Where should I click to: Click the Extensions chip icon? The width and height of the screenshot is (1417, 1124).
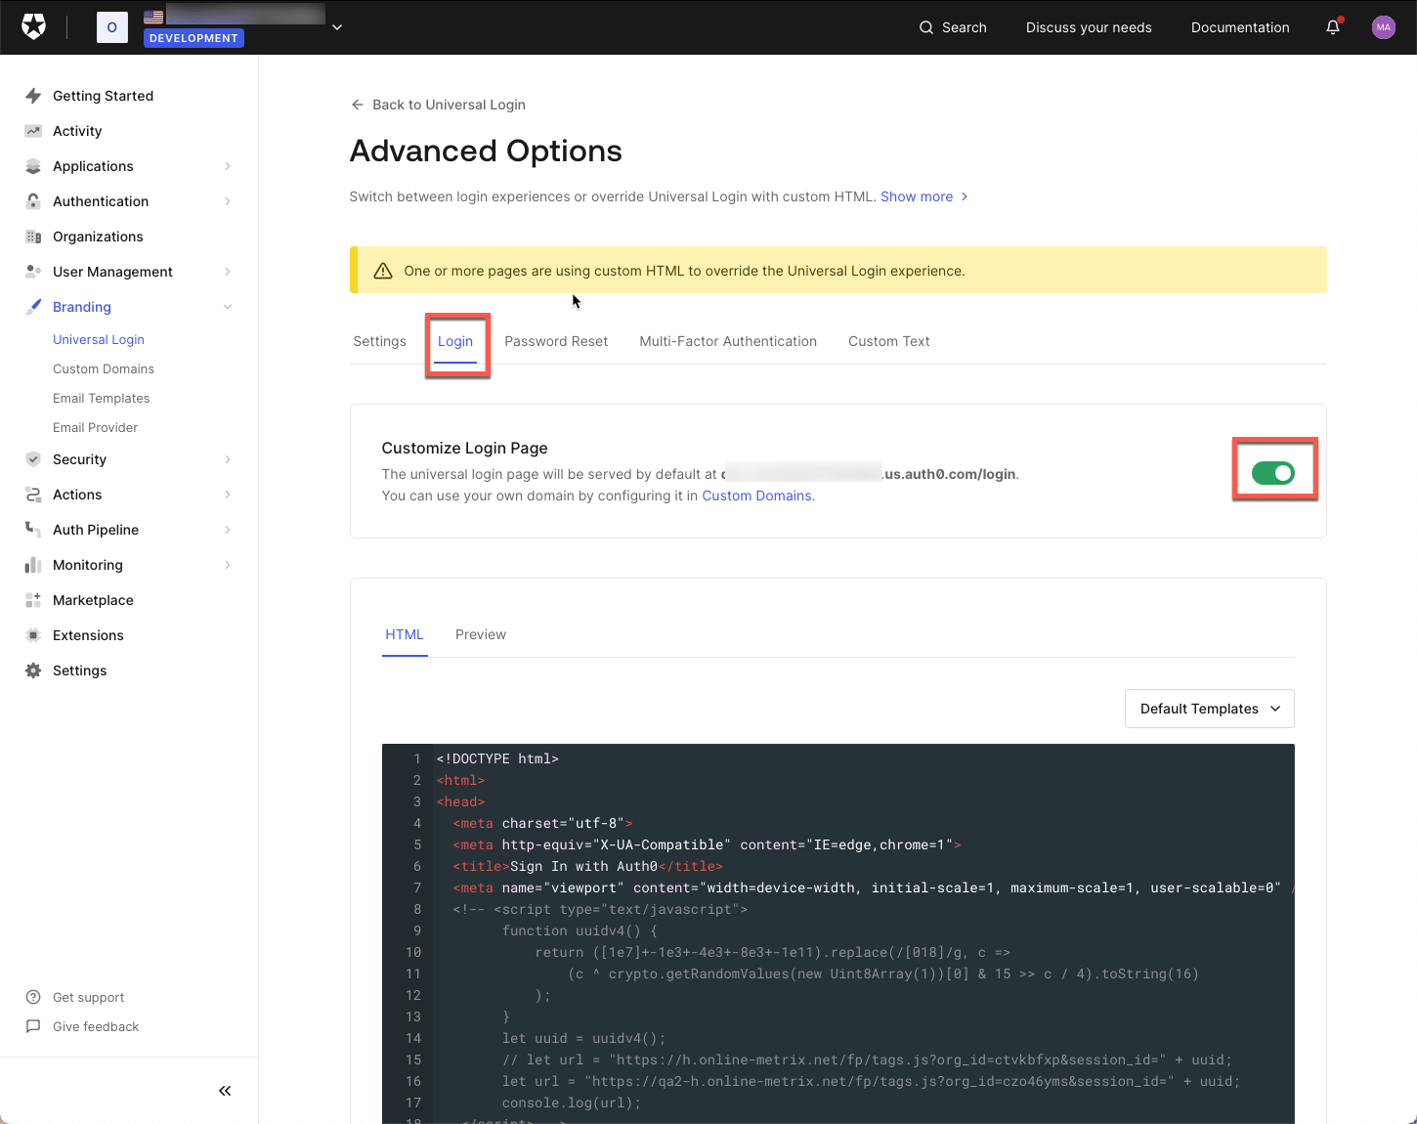[x=32, y=634]
